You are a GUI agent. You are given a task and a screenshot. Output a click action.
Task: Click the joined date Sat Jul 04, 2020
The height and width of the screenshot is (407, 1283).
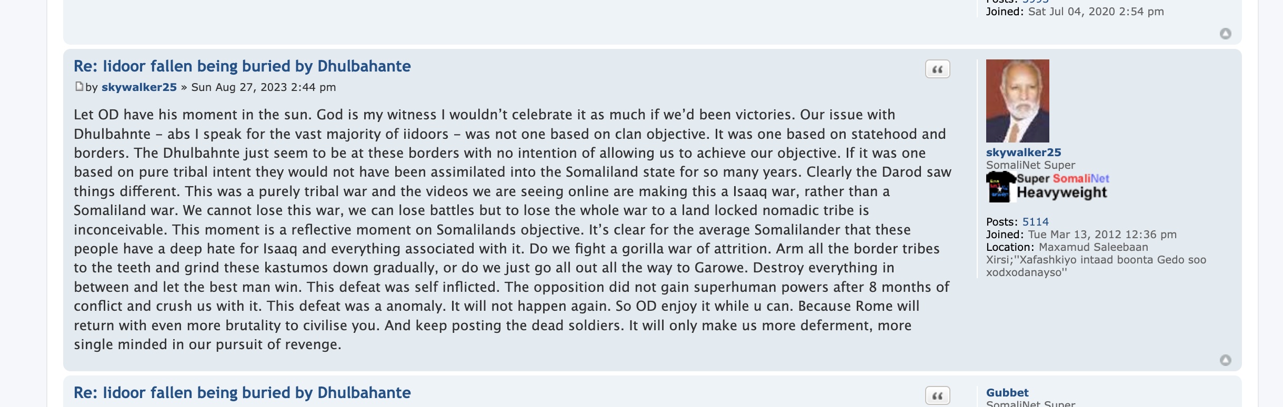coord(1096,12)
